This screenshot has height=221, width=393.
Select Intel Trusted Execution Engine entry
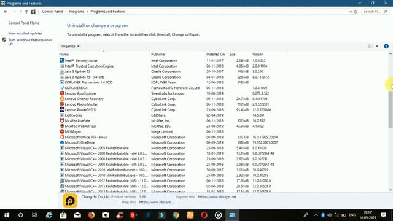point(173,66)
